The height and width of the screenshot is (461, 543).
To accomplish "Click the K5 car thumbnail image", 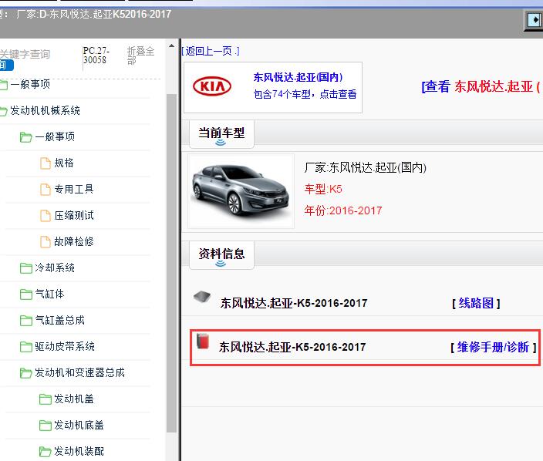I will pos(241,191).
